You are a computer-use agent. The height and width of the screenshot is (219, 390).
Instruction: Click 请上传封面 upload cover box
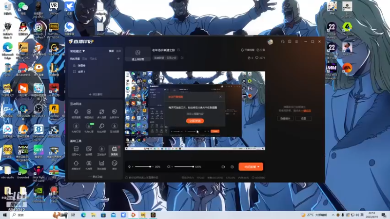(x=138, y=54)
